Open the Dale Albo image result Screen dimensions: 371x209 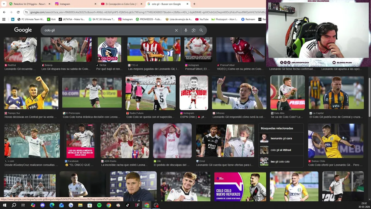288,93
